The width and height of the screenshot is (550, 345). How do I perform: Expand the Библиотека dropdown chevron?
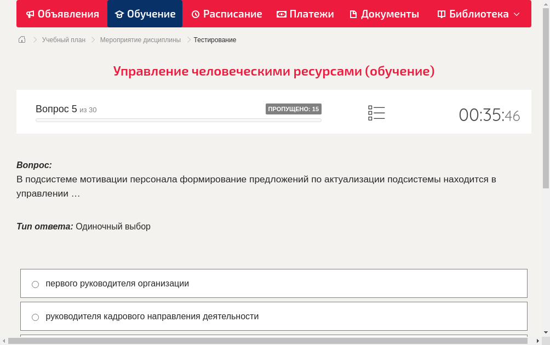pos(517,14)
